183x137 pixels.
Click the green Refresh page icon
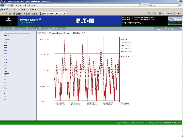click(x=144, y=5)
